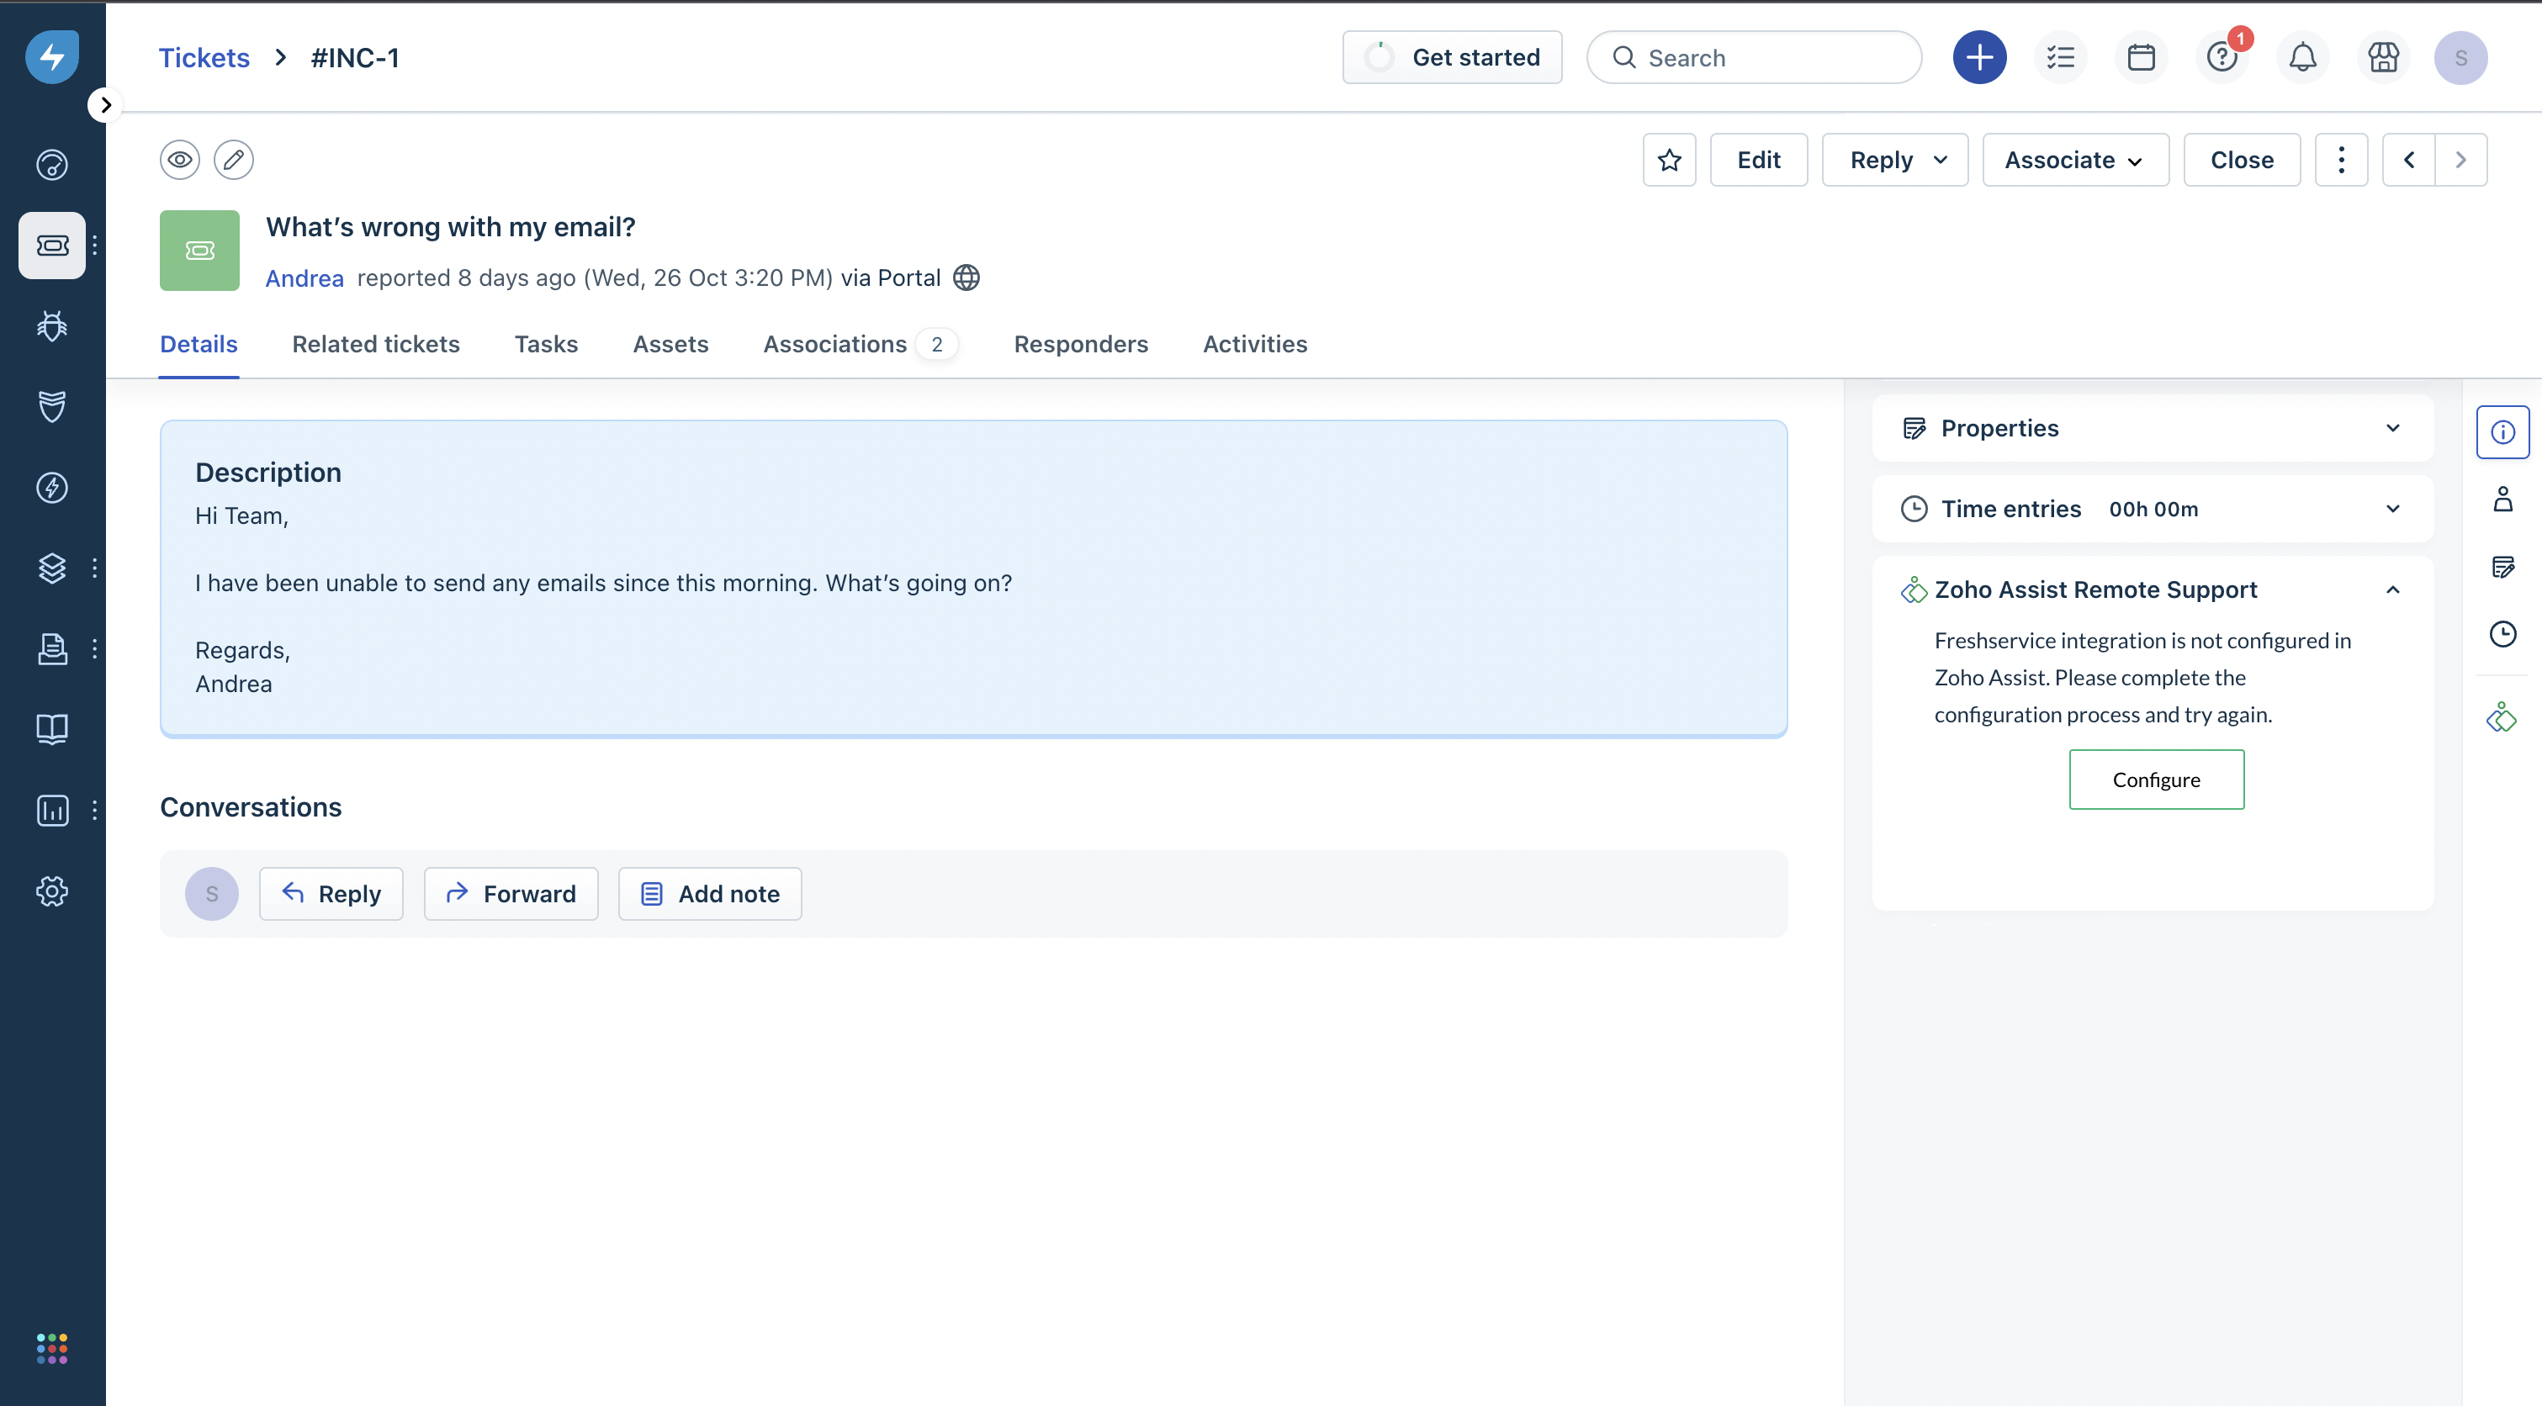The width and height of the screenshot is (2542, 1406).
Task: Open the Admin settings gear in sidebar
Action: tap(51, 891)
